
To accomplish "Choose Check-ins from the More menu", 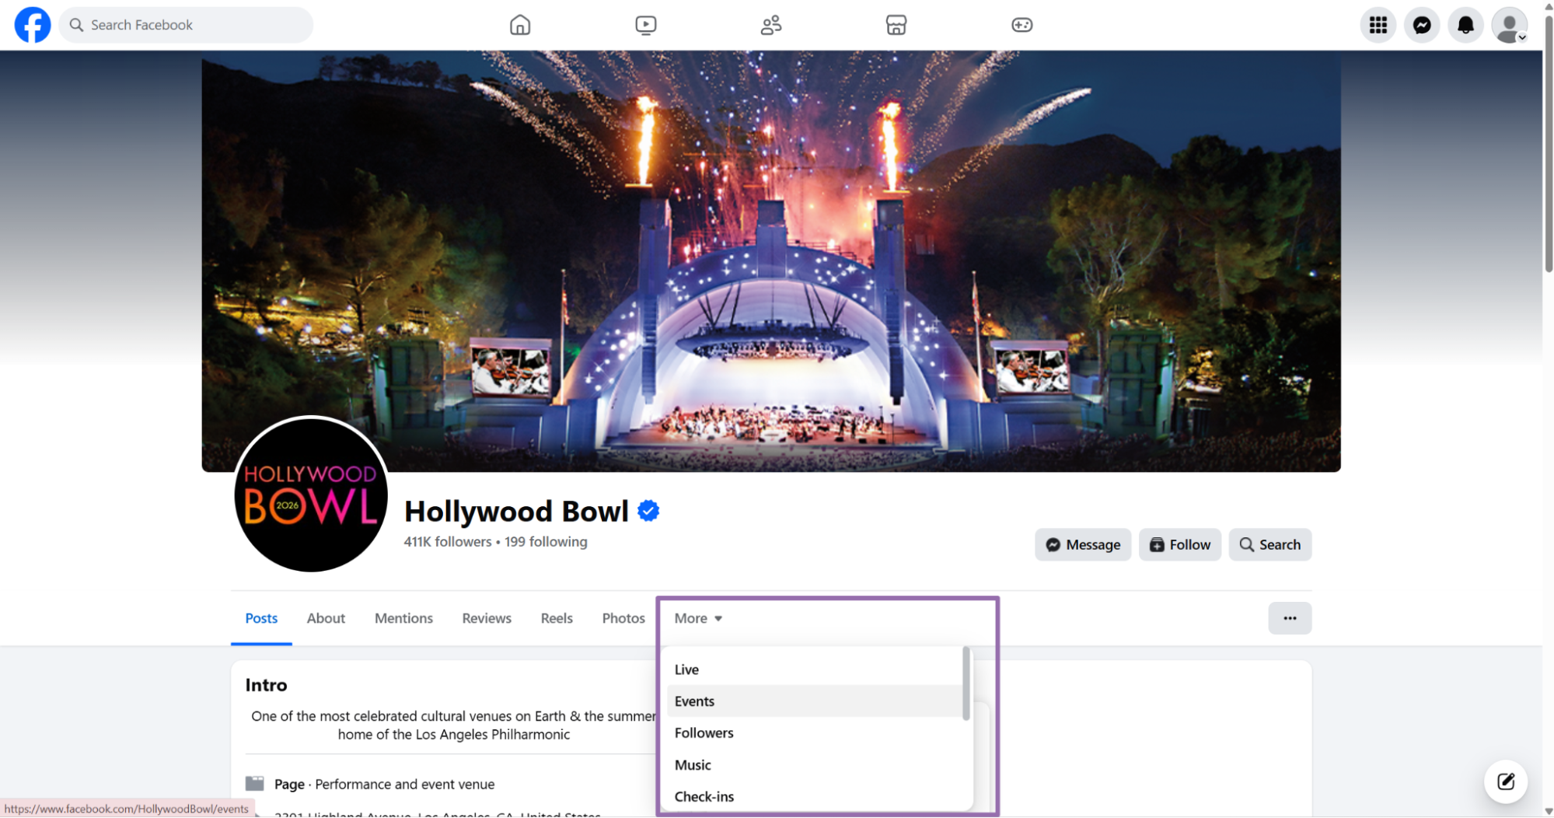I will pyautogui.click(x=814, y=797).
